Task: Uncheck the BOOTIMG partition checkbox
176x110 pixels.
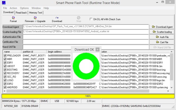Action: tap(5, 70)
